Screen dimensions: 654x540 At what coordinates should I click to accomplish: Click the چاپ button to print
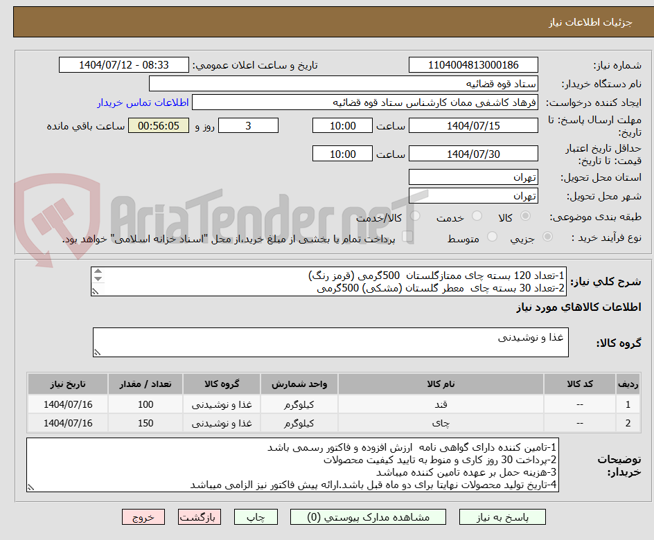pos(256,516)
